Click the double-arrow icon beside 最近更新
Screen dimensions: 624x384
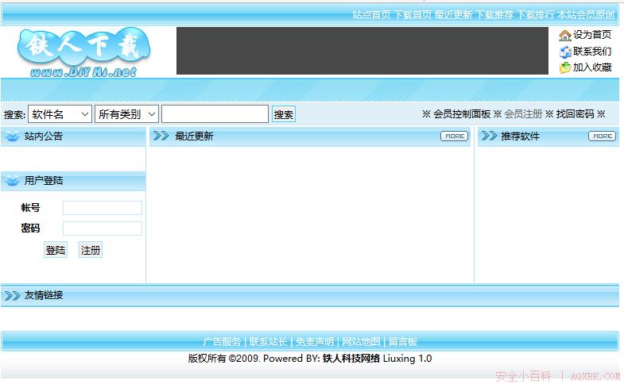[161, 136]
